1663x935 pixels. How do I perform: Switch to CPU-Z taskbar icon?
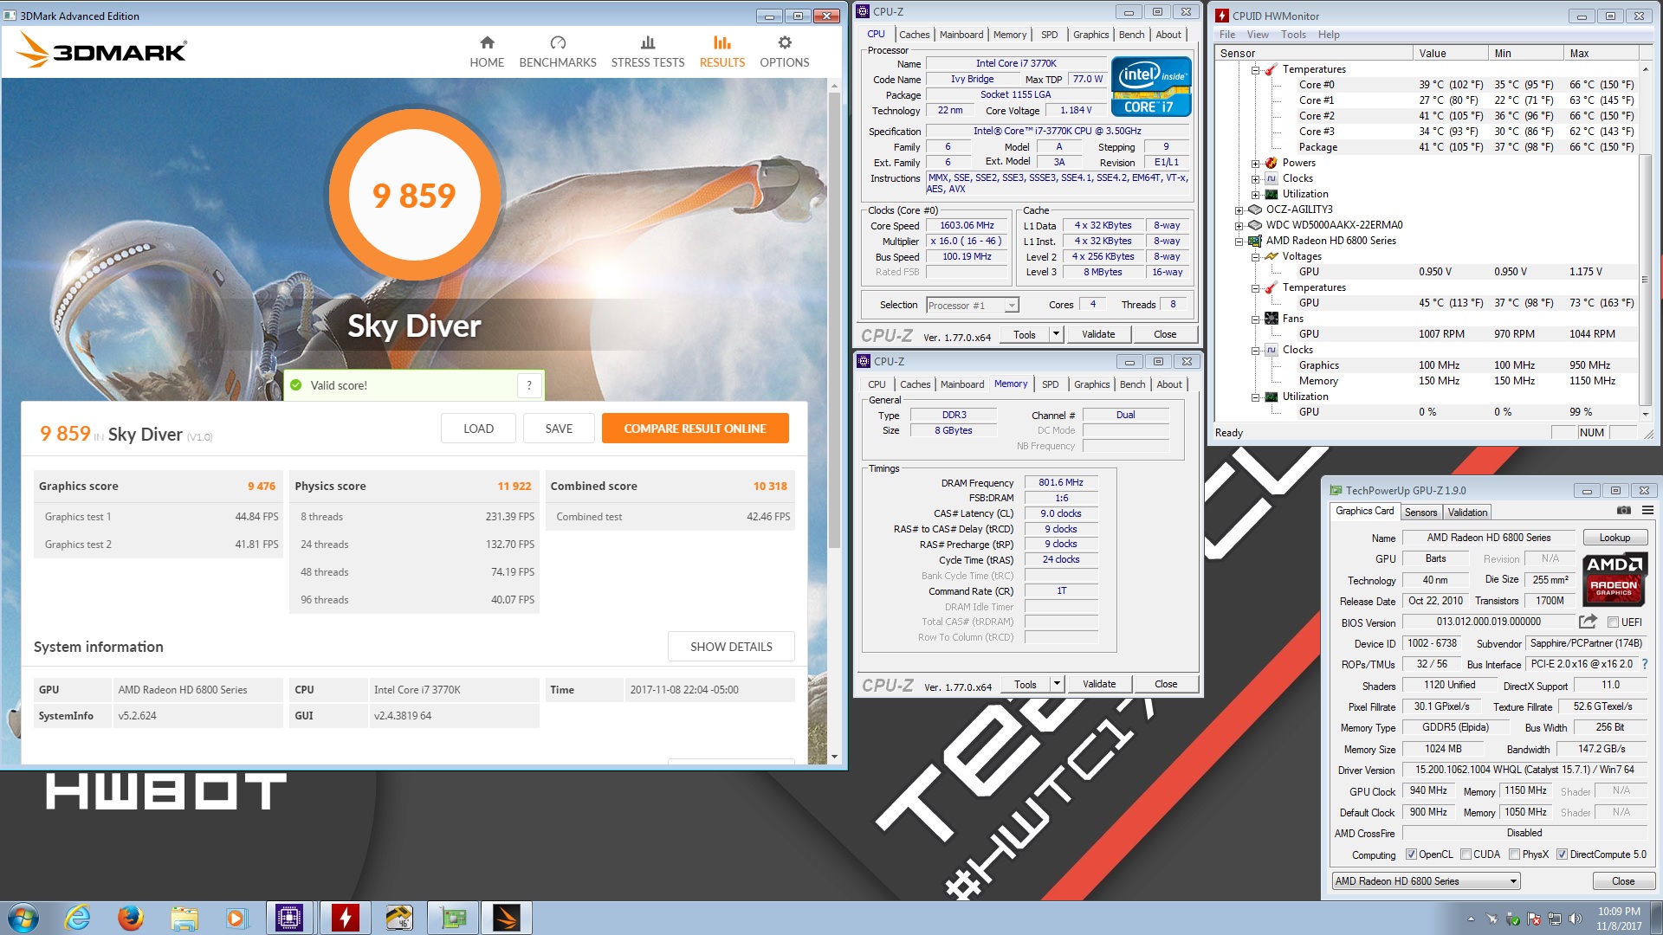point(289,918)
